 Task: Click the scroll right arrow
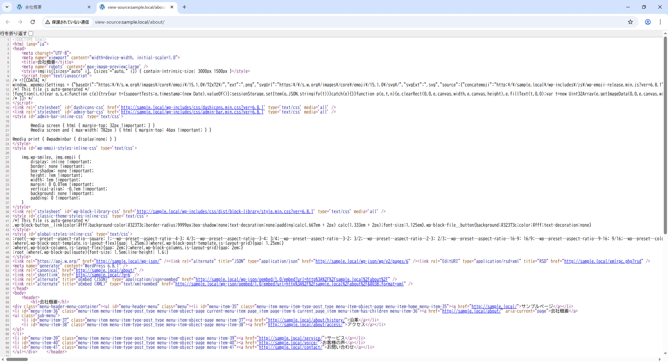660,359
